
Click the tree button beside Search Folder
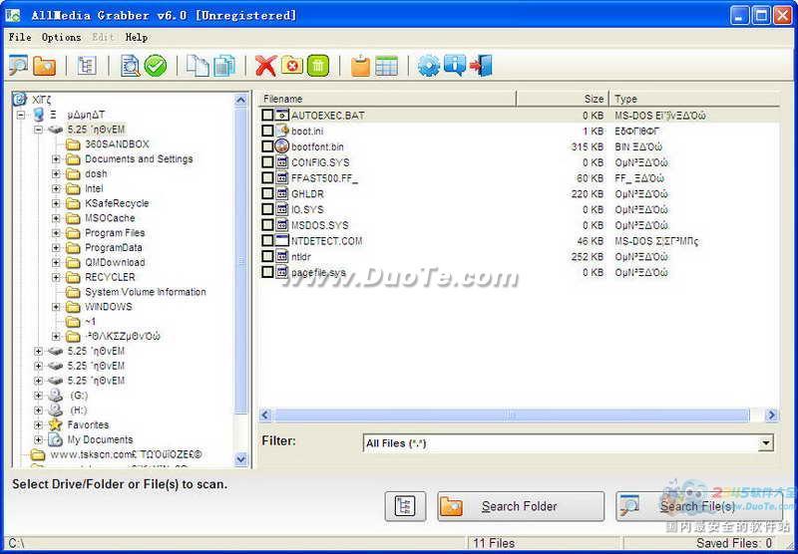405,506
